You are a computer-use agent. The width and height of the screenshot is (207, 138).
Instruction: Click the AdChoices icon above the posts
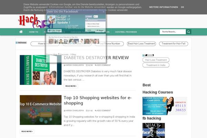tap(21, 43)
